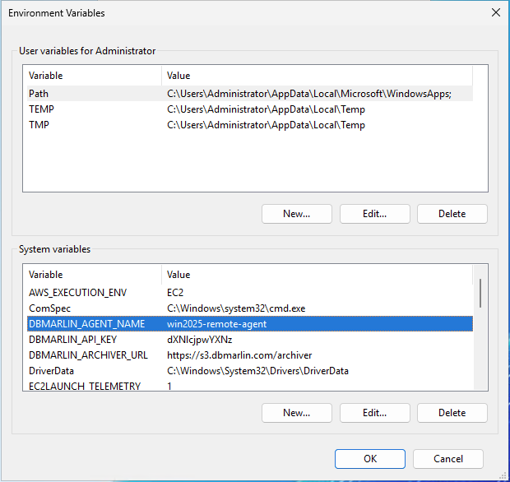Delete the selected system variable
This screenshot has height=482, width=510.
[452, 413]
